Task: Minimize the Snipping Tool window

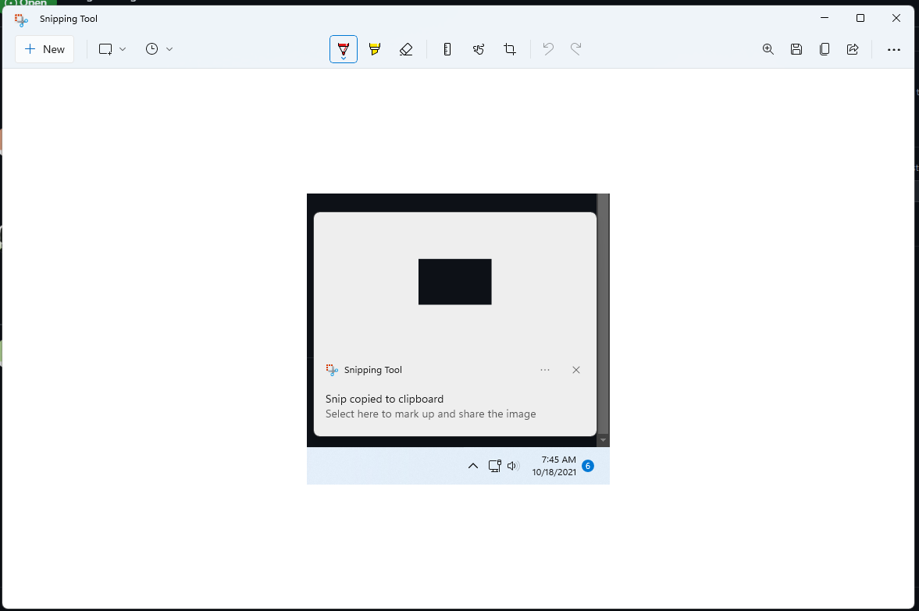Action: click(x=825, y=18)
